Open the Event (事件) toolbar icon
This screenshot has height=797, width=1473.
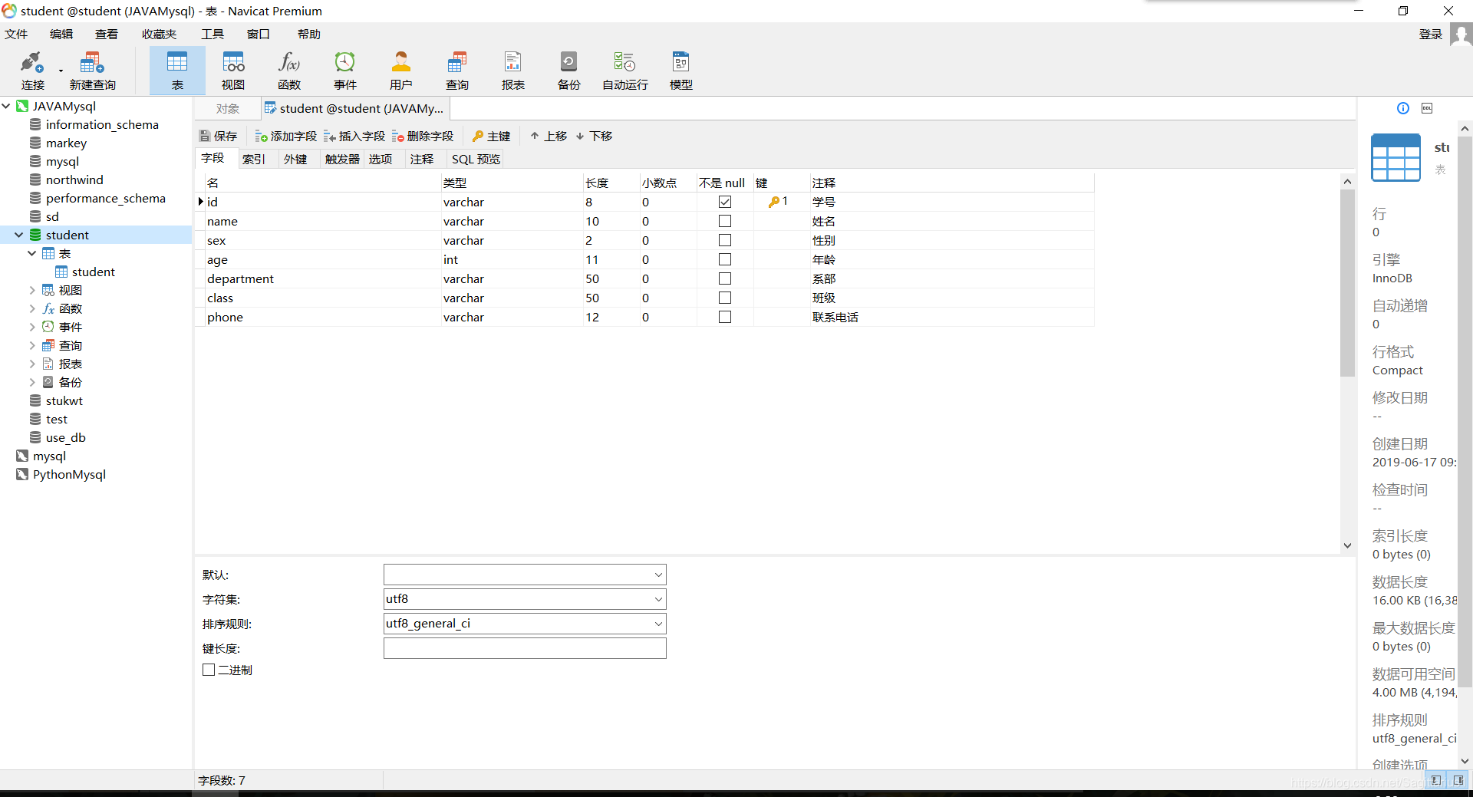345,71
